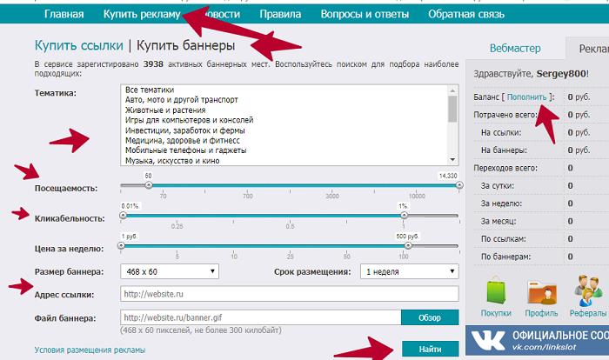Select 'Игры для компьютеров и консолей' topic
Screen dimensions: 609x360
click(x=189, y=120)
